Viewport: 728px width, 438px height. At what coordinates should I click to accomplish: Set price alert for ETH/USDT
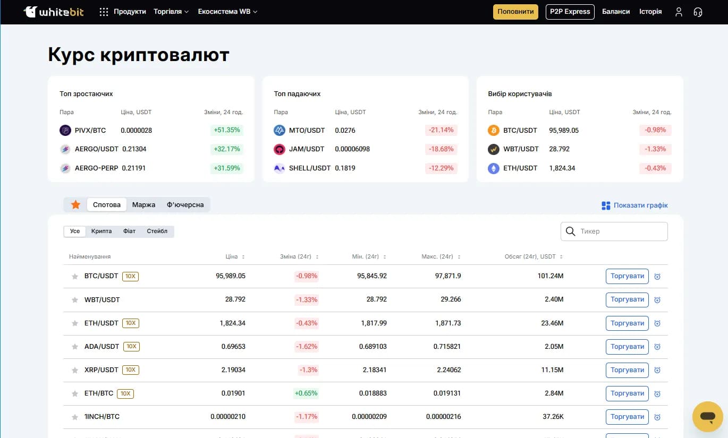[x=657, y=323]
